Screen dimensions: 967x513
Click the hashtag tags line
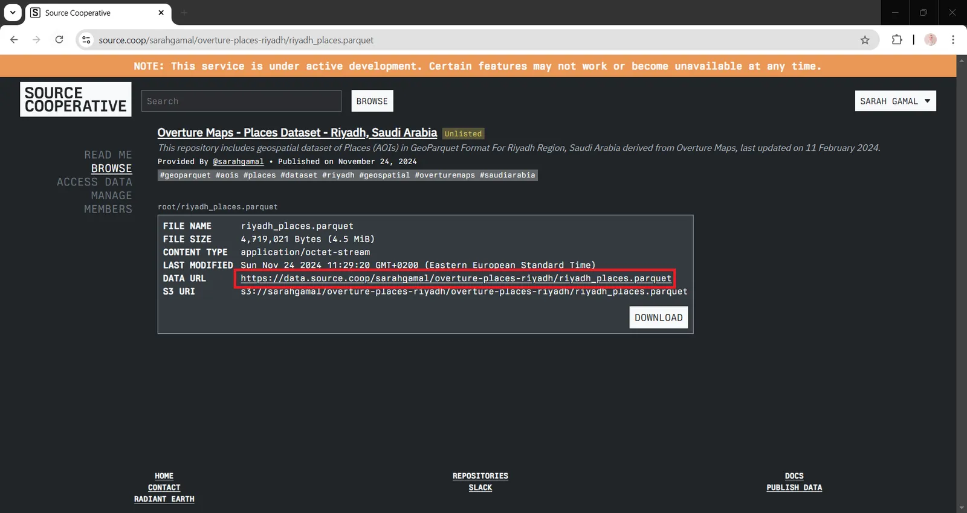point(348,175)
